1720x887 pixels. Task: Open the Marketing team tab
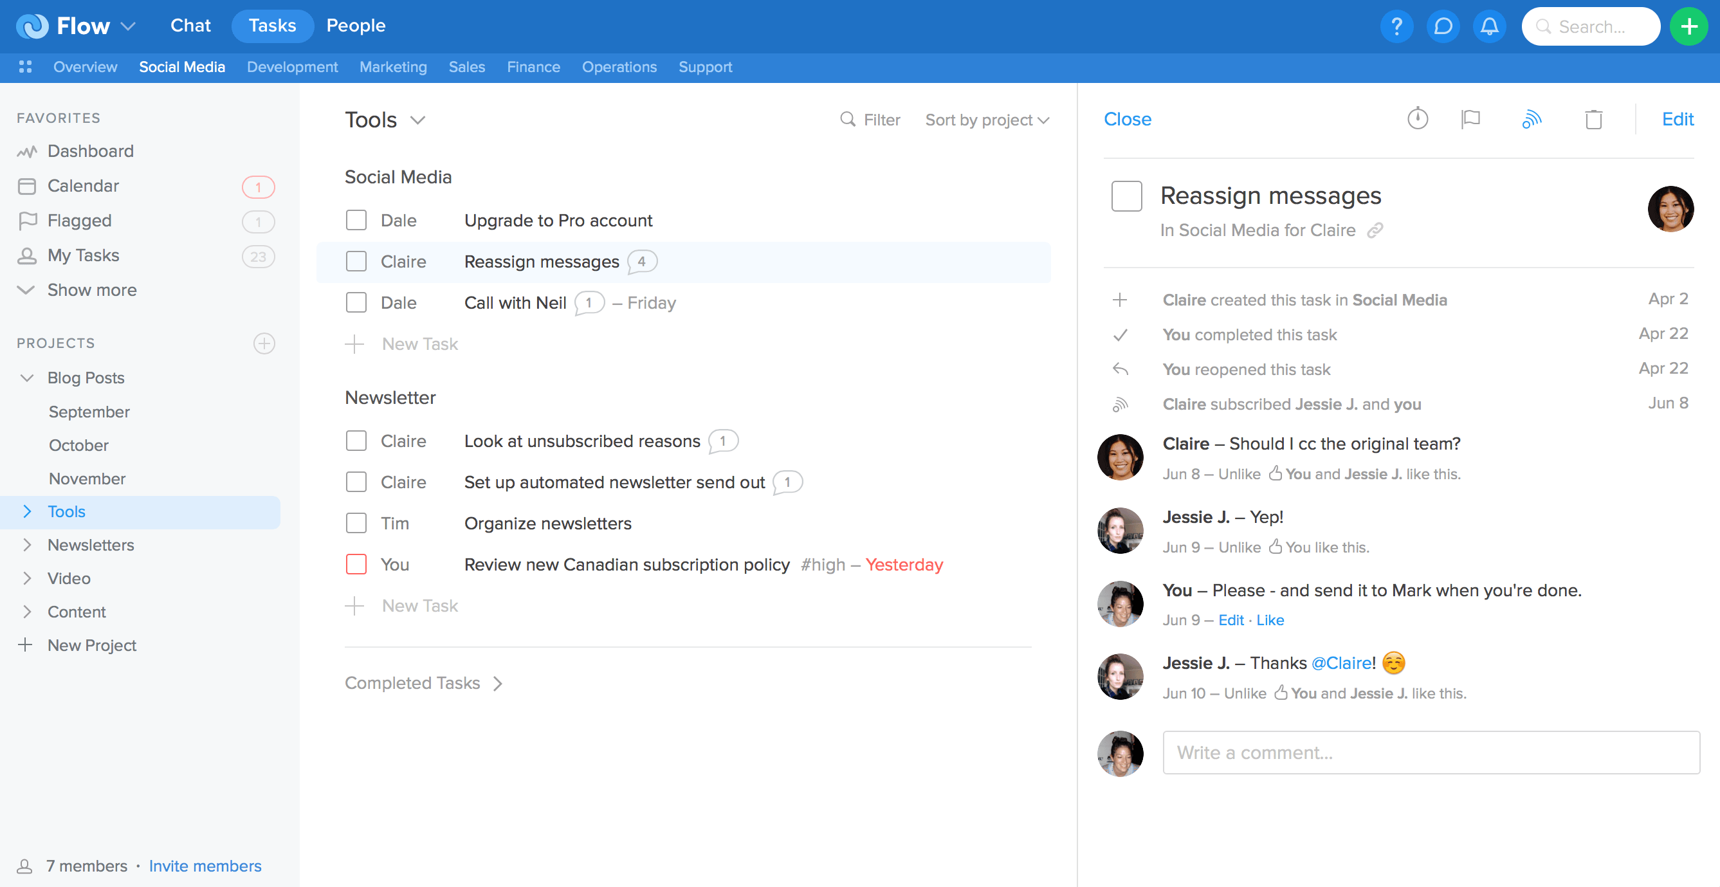point(392,67)
